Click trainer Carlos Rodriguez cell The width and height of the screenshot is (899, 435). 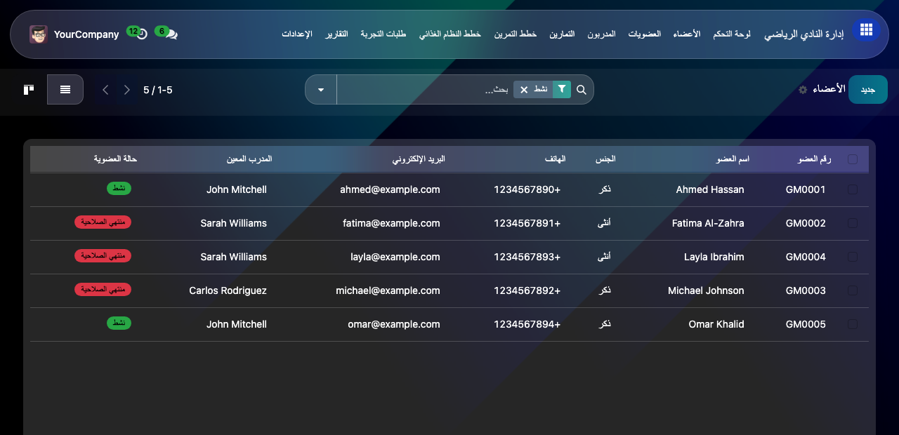pos(228,290)
